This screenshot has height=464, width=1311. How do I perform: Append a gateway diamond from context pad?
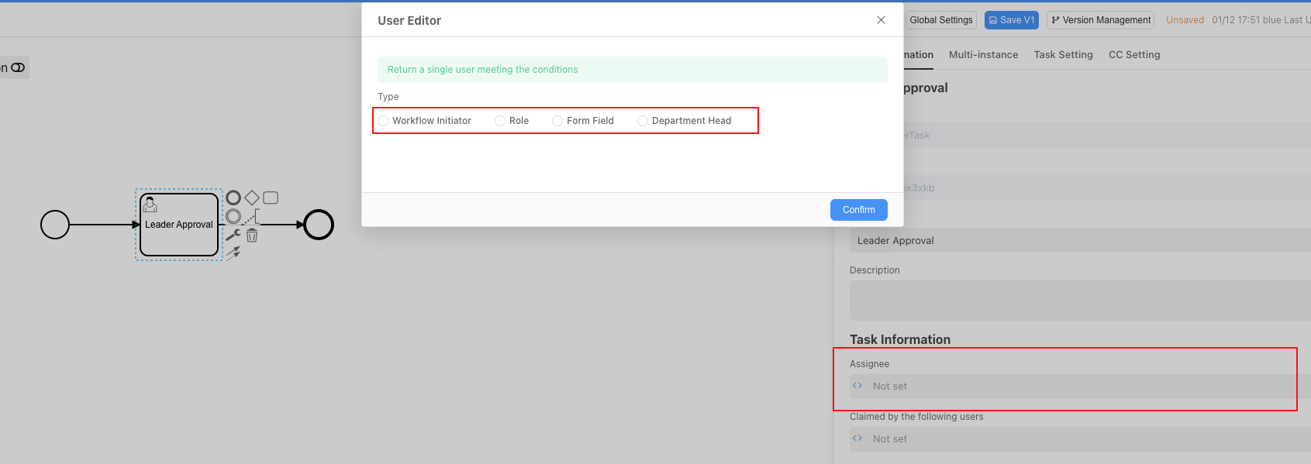pos(252,198)
